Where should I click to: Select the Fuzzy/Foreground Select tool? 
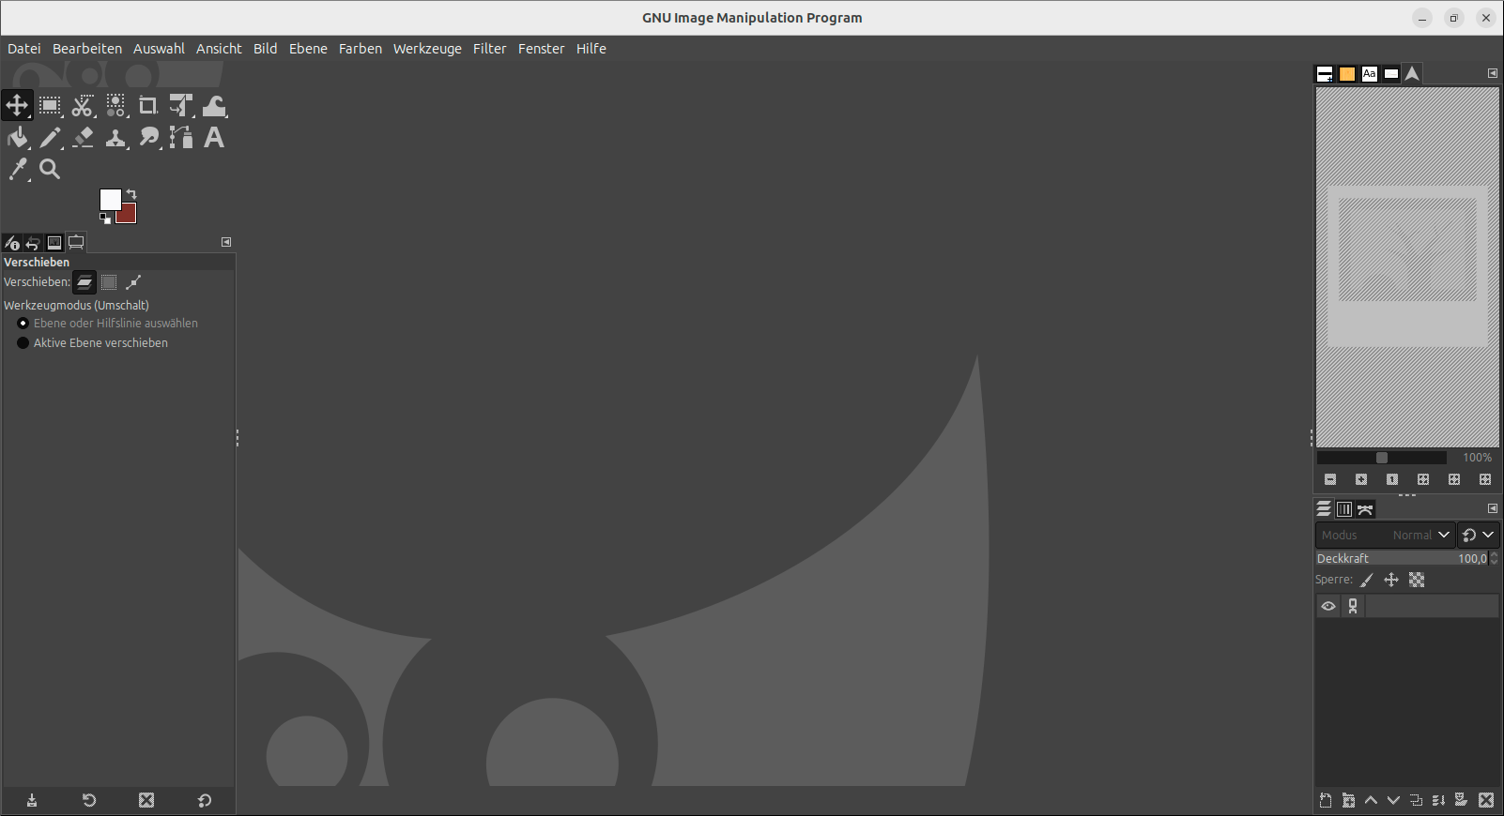pos(115,105)
